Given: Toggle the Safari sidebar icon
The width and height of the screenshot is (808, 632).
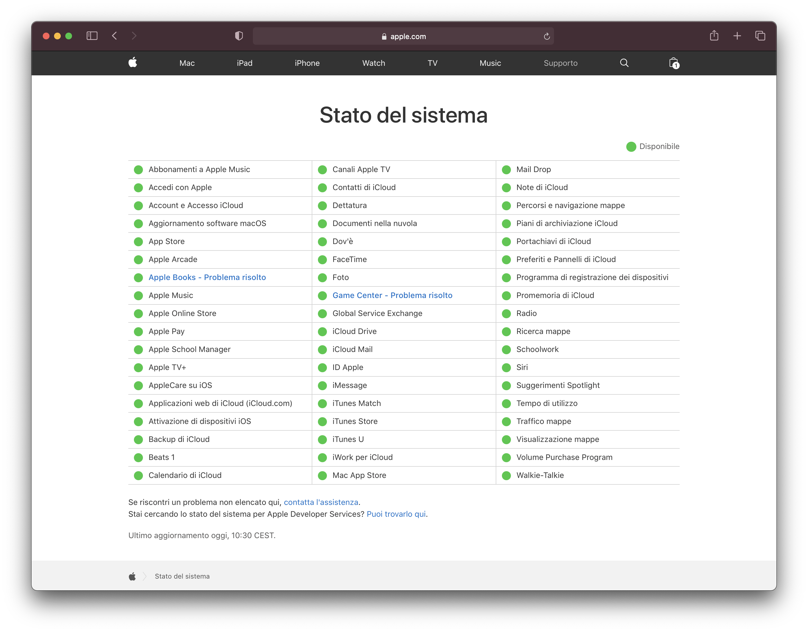Looking at the screenshot, I should pos(92,36).
